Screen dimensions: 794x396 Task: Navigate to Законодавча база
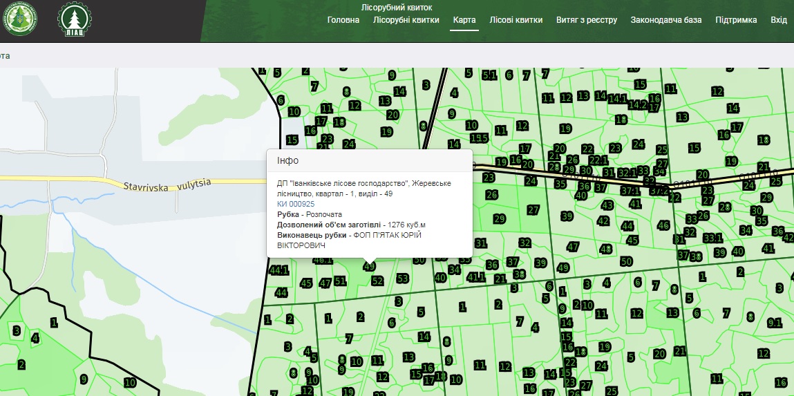tap(665, 20)
